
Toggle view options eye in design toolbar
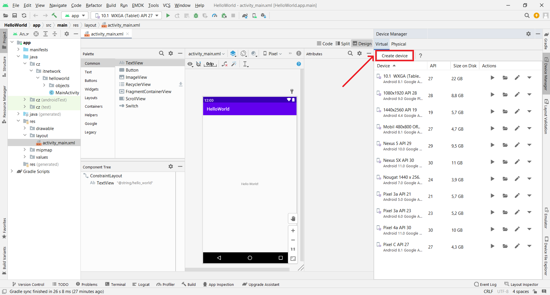click(190, 64)
